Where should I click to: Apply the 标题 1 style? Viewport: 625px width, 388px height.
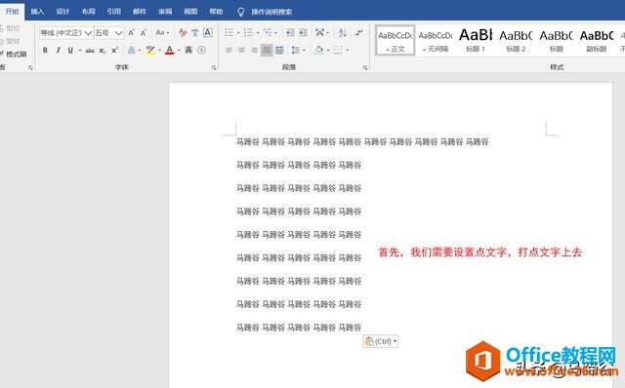[x=476, y=40]
